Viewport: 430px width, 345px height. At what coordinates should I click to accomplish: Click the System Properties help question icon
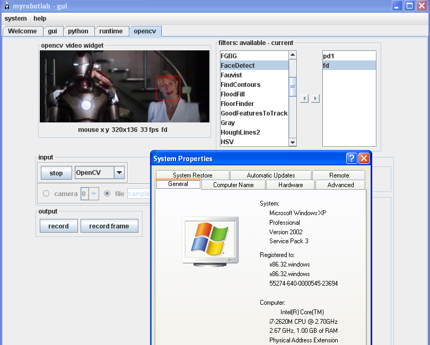pos(352,158)
